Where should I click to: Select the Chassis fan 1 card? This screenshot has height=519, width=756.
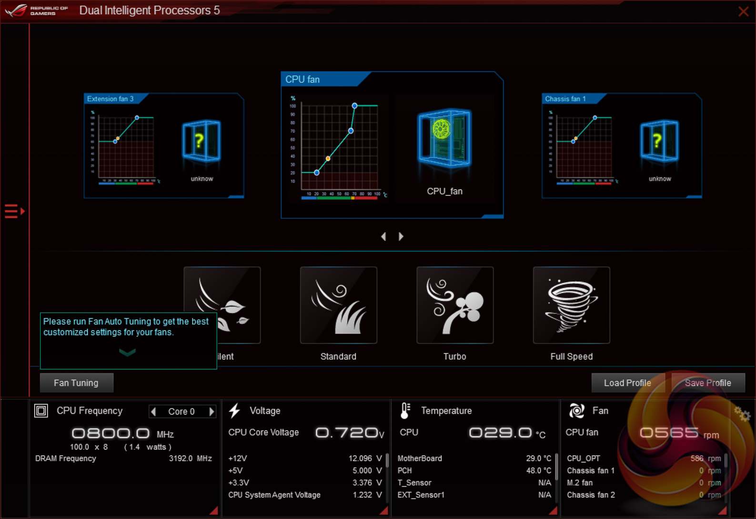(x=622, y=145)
